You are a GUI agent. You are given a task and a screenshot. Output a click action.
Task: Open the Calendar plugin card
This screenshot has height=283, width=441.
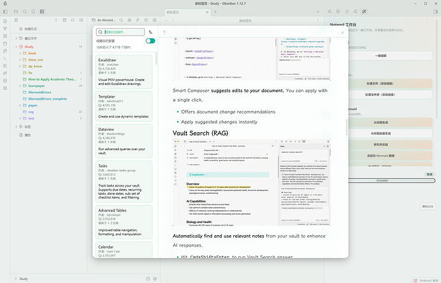click(x=124, y=250)
